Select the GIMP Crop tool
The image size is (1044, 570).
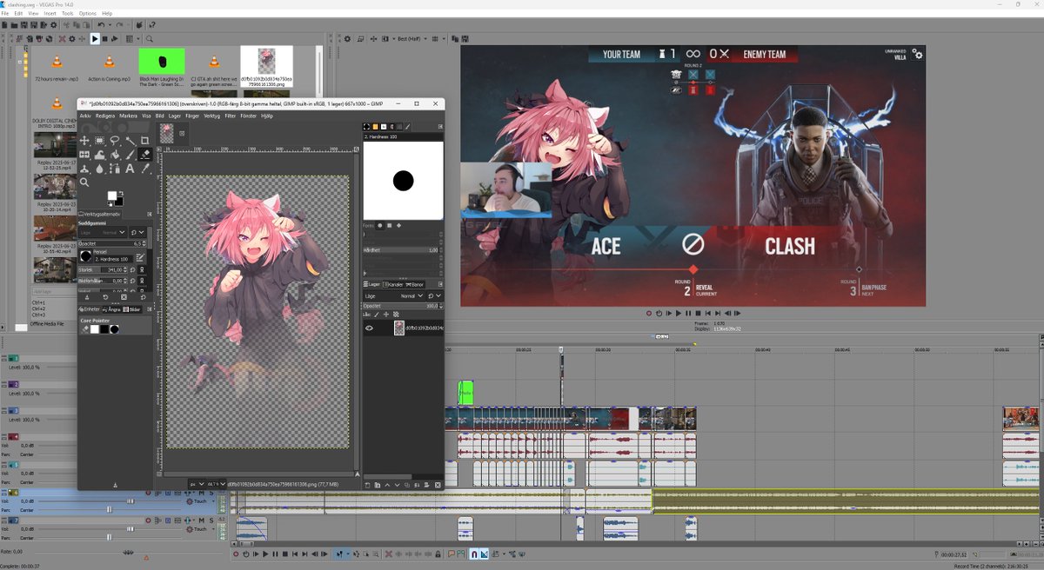[x=145, y=140]
